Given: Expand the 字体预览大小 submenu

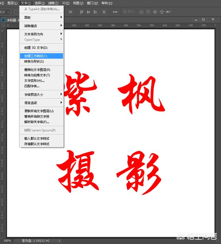Looking at the screenshot, I should [x=41, y=94].
